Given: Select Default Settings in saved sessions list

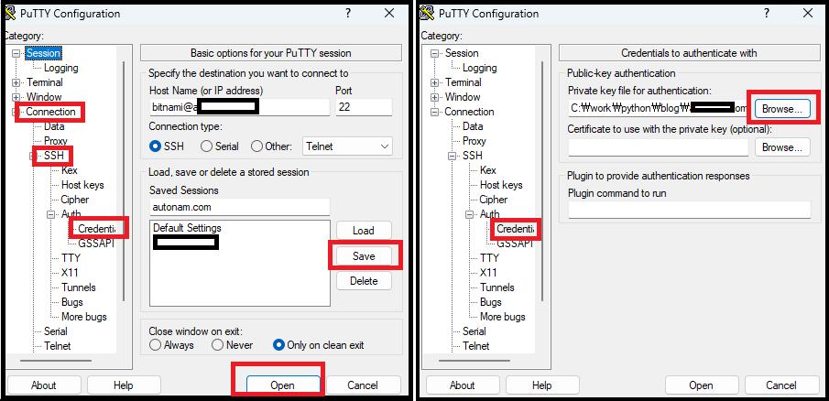Looking at the screenshot, I should 187,228.
